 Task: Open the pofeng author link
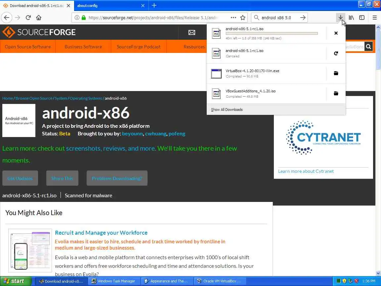[177, 133]
